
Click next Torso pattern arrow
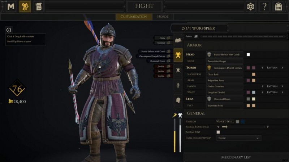pos(282,68)
